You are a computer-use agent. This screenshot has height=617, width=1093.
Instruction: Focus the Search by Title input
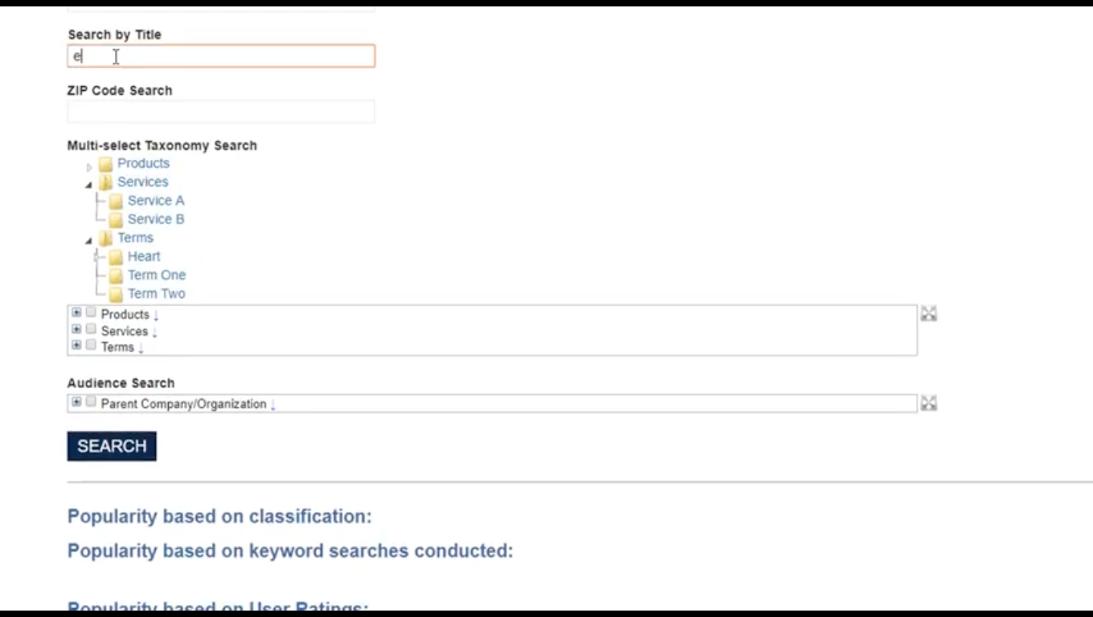point(221,56)
